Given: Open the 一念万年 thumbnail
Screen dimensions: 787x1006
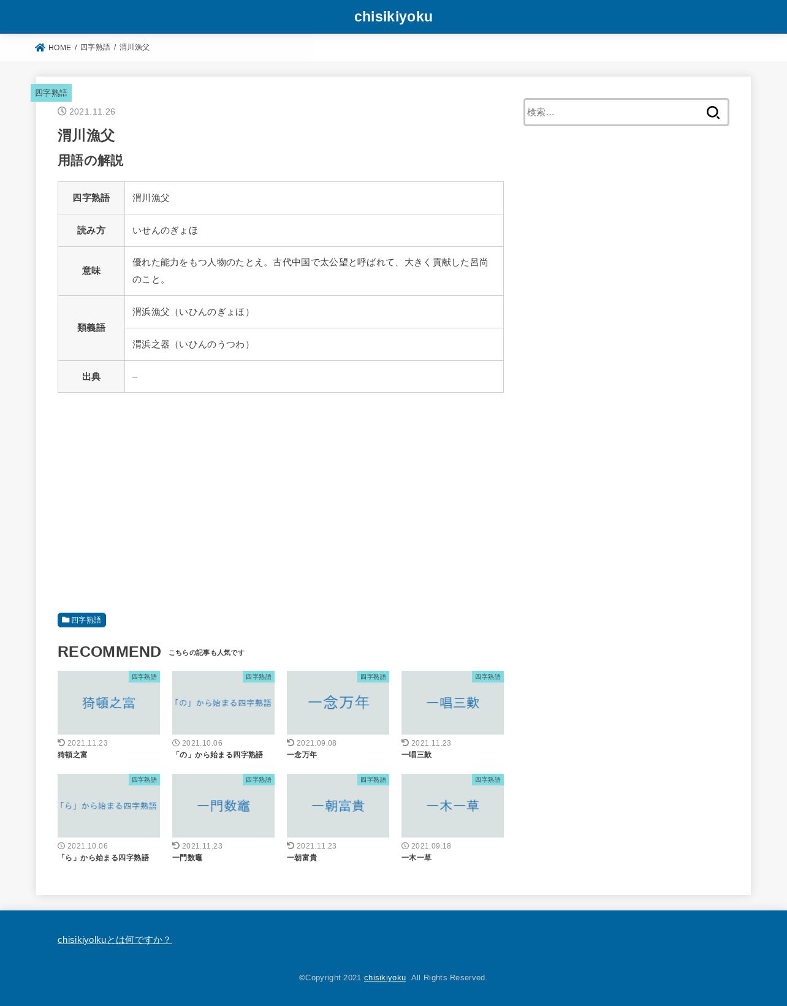Looking at the screenshot, I should tap(338, 703).
